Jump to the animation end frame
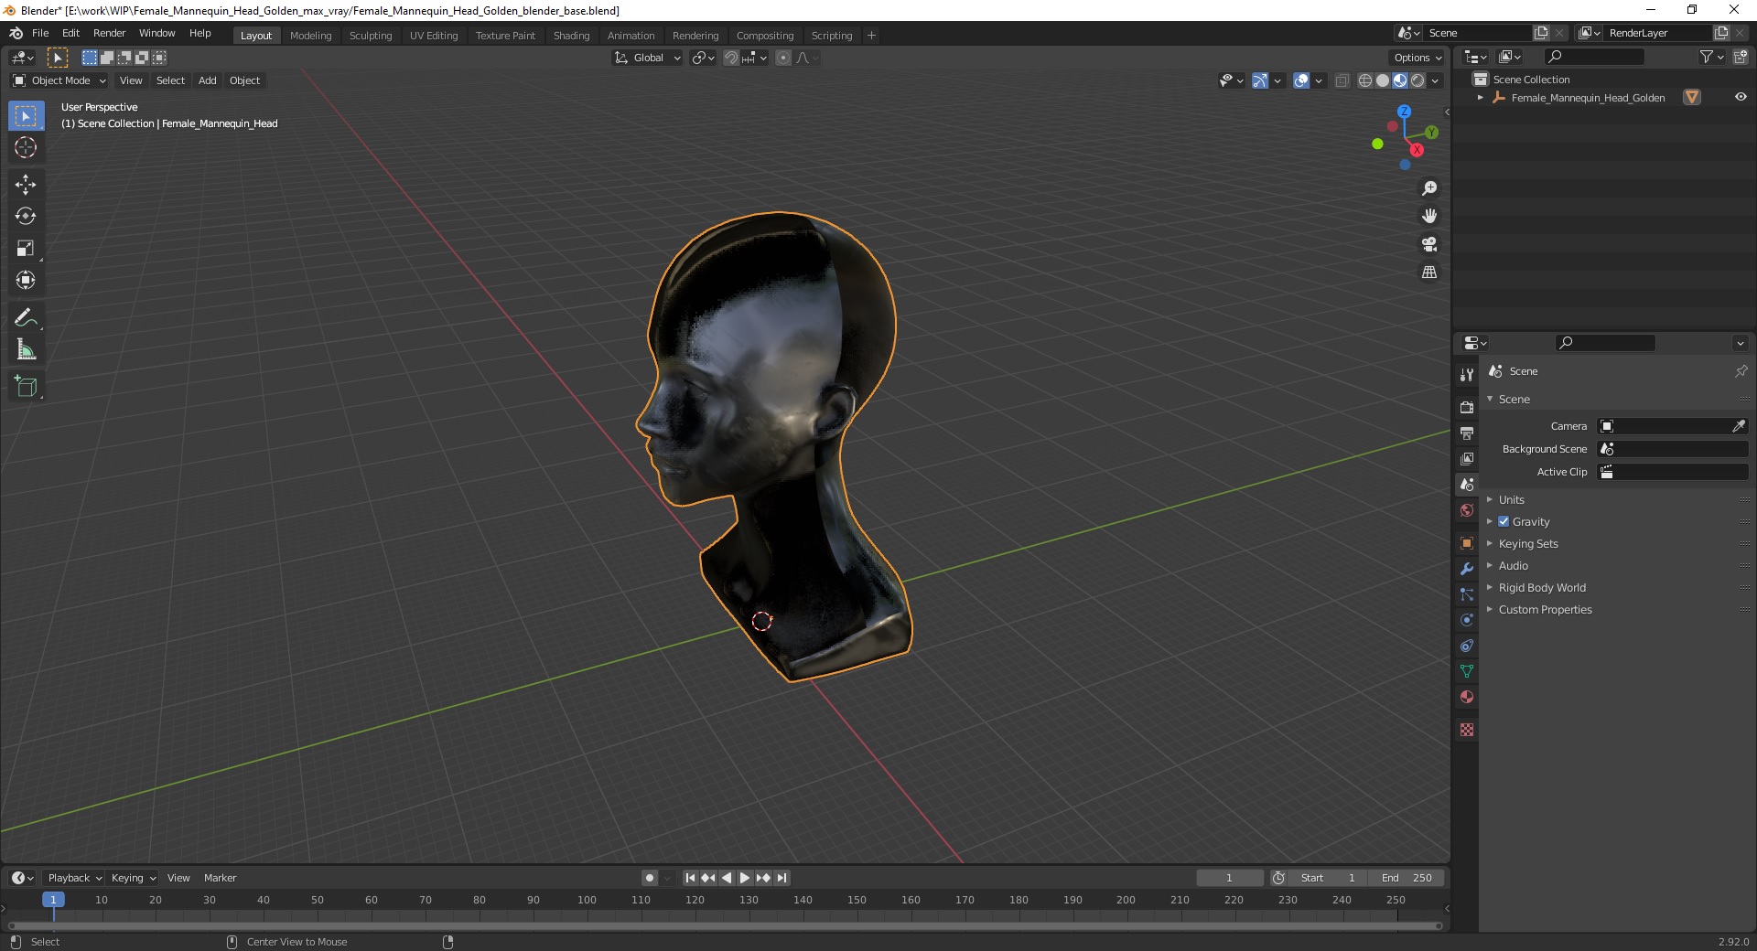The image size is (1757, 951). coord(781,878)
